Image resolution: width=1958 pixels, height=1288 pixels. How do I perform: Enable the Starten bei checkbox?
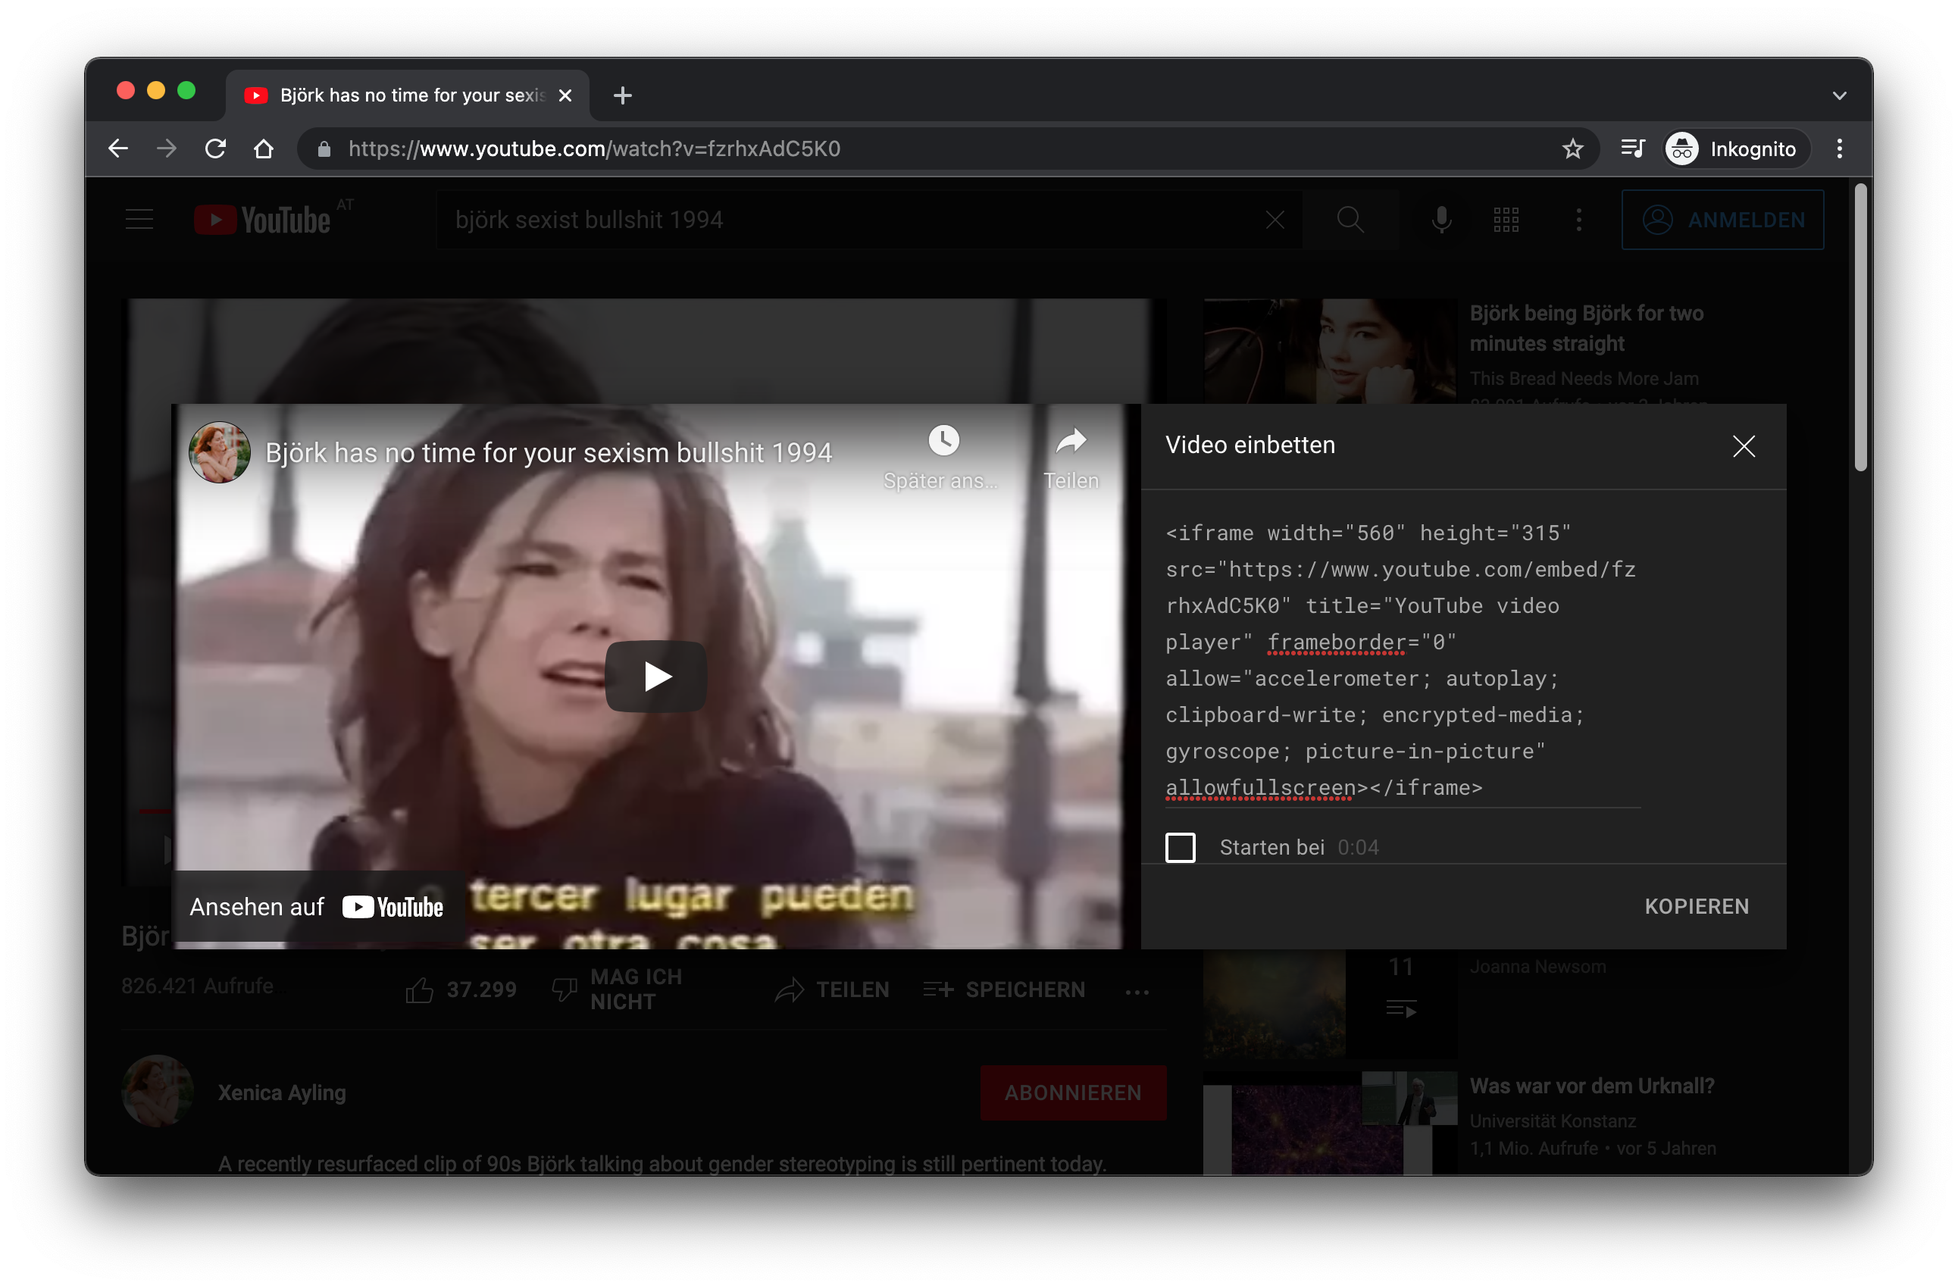[x=1180, y=847]
